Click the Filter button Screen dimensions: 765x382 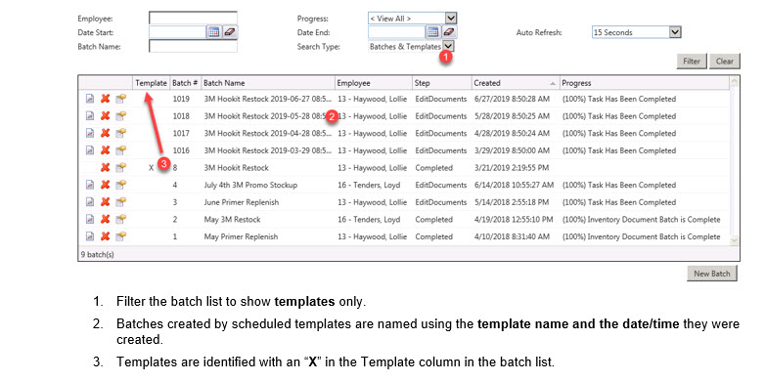(x=692, y=61)
